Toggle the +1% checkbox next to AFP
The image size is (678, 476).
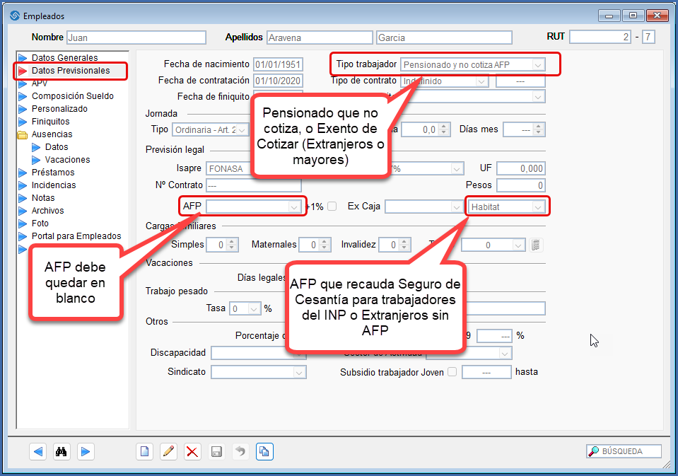tap(332, 207)
